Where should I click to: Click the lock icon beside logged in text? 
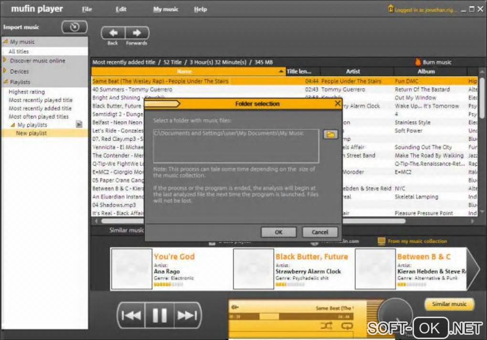[x=391, y=9]
